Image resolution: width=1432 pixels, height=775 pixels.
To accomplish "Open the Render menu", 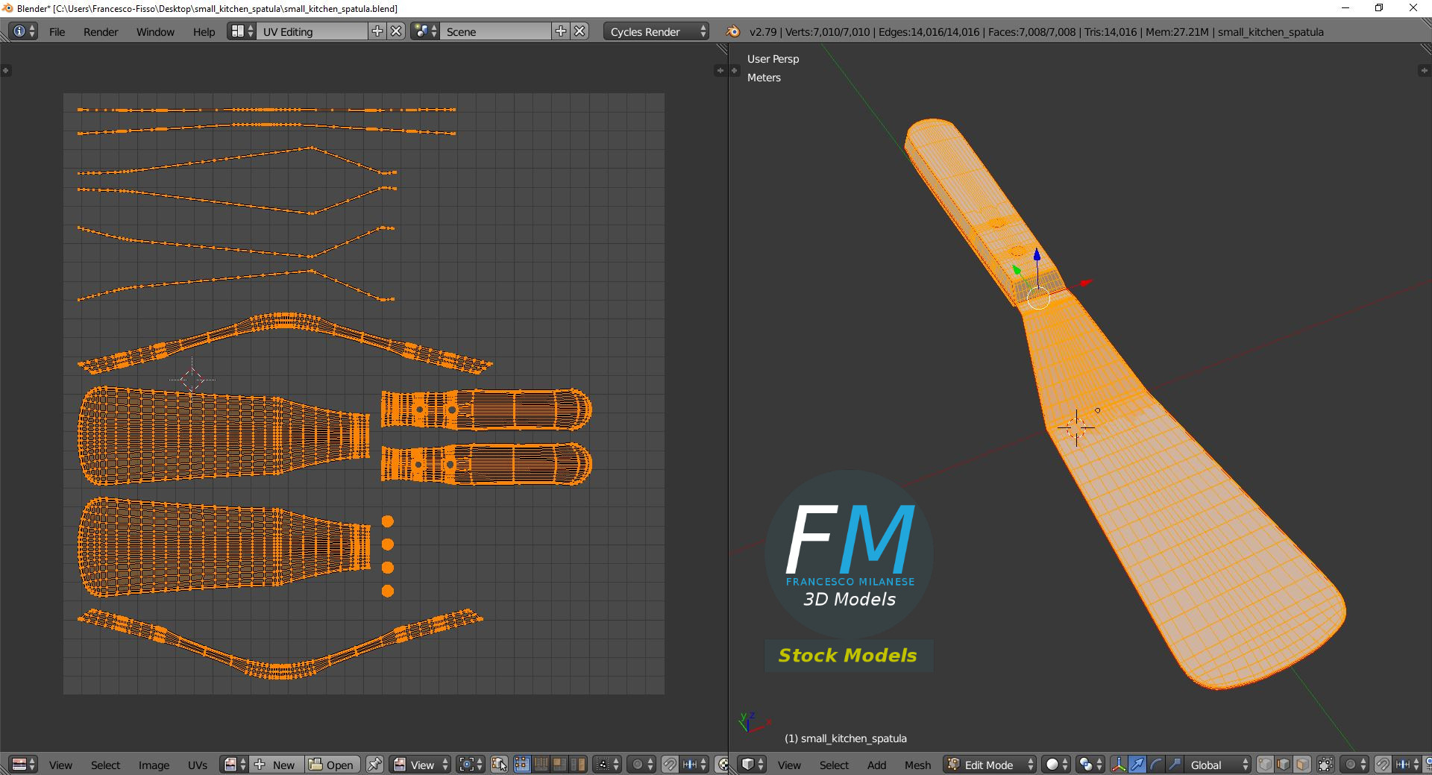I will (101, 31).
